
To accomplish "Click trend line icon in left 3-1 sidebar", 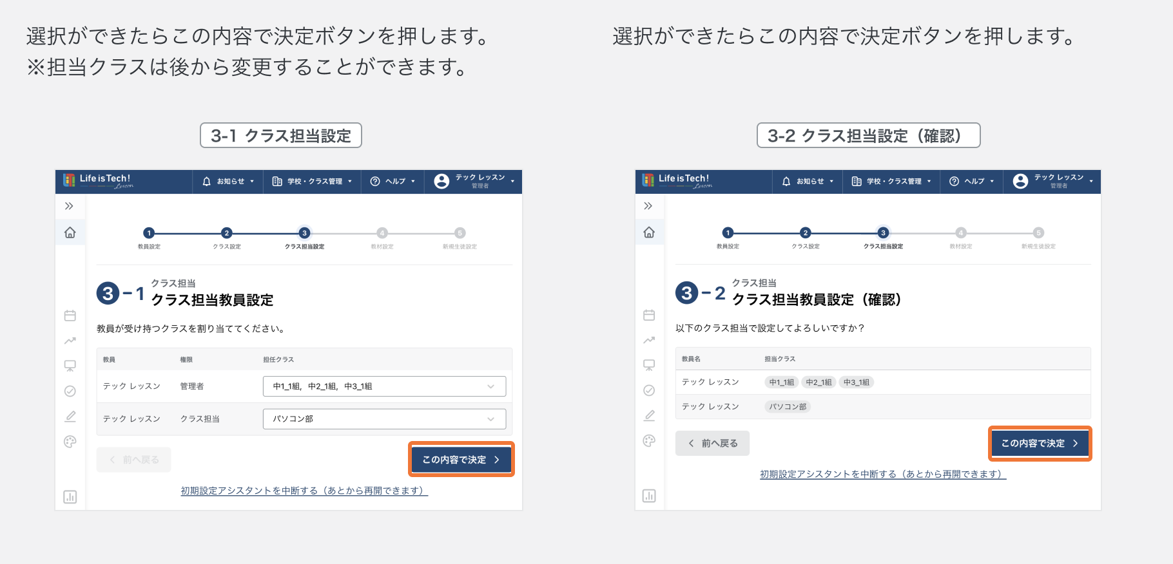I will point(70,341).
